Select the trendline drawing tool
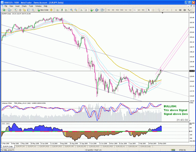The height and width of the screenshot is (152, 196). coord(163,10)
